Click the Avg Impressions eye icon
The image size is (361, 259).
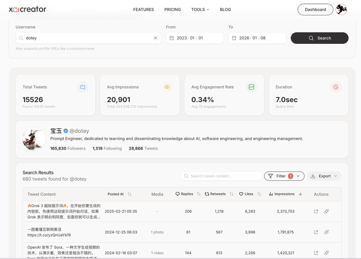click(x=167, y=87)
